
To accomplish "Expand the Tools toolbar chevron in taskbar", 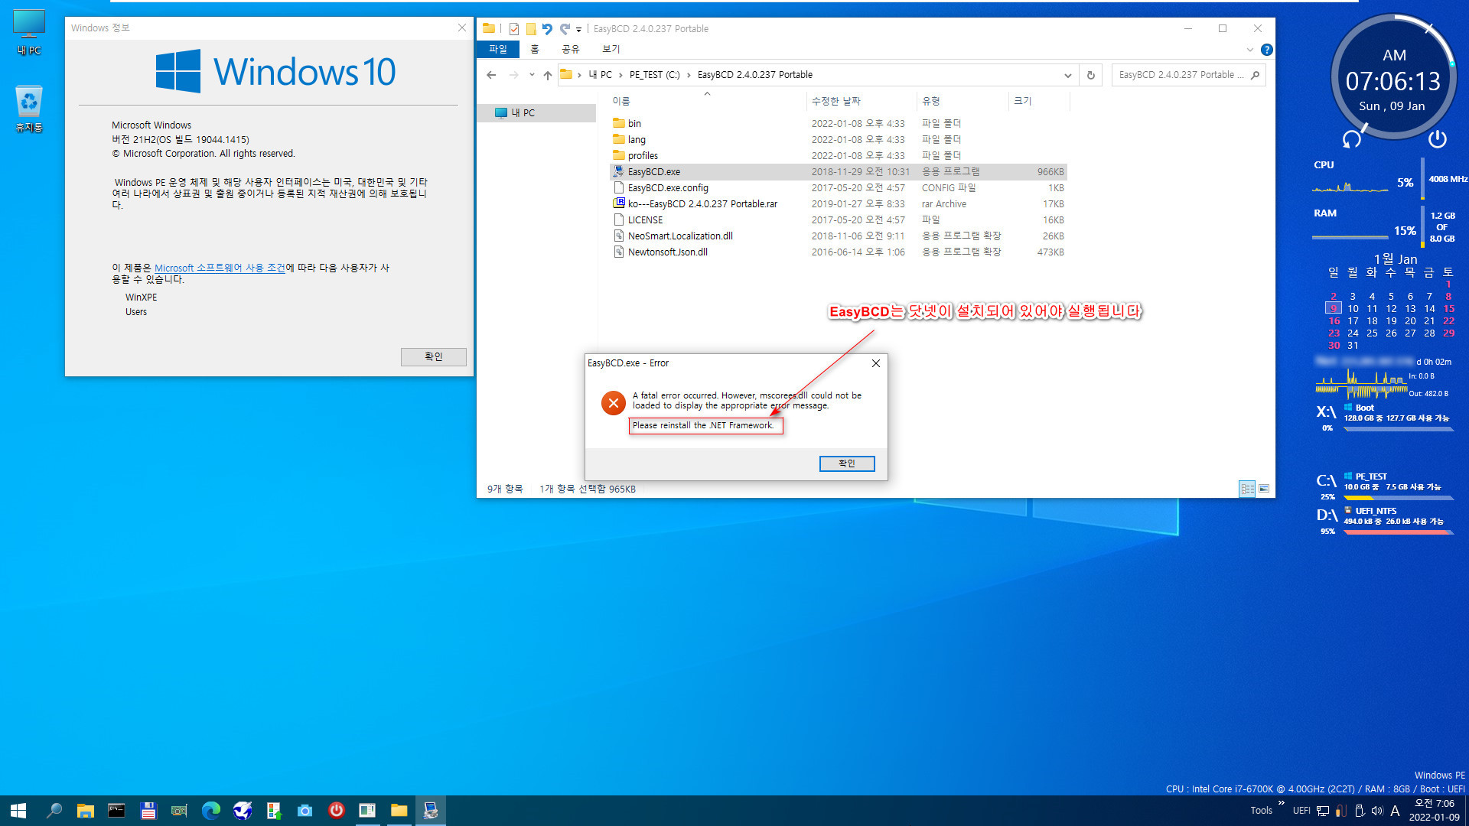I will 1282,803.
